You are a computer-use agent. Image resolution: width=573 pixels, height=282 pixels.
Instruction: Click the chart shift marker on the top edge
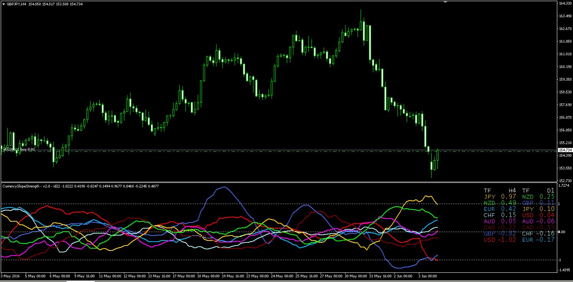click(445, 2)
